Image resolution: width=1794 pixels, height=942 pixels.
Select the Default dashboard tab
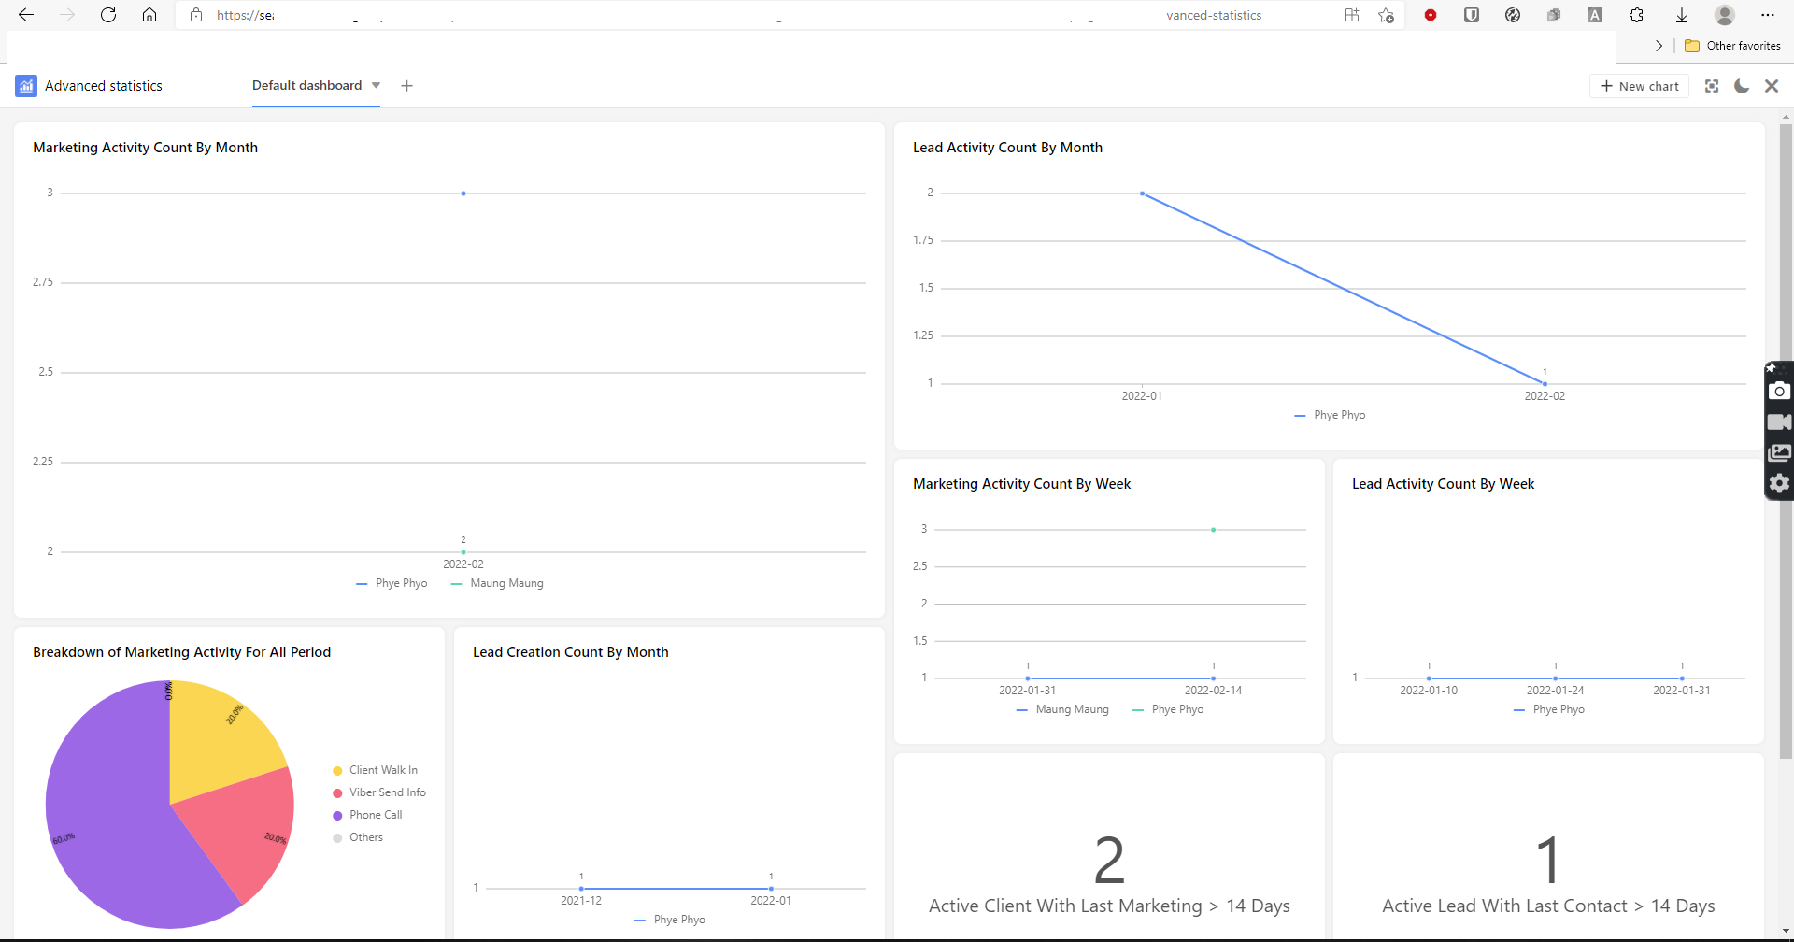pyautogui.click(x=306, y=85)
